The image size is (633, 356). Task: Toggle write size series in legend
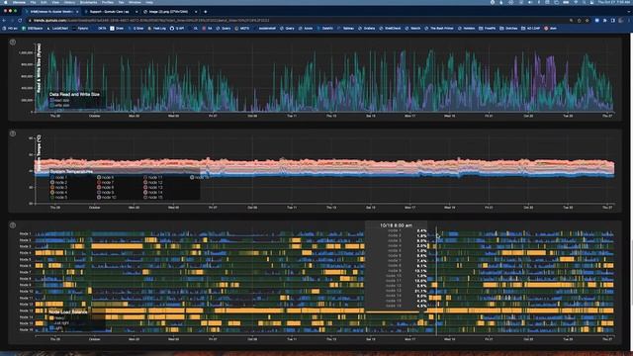click(x=51, y=105)
